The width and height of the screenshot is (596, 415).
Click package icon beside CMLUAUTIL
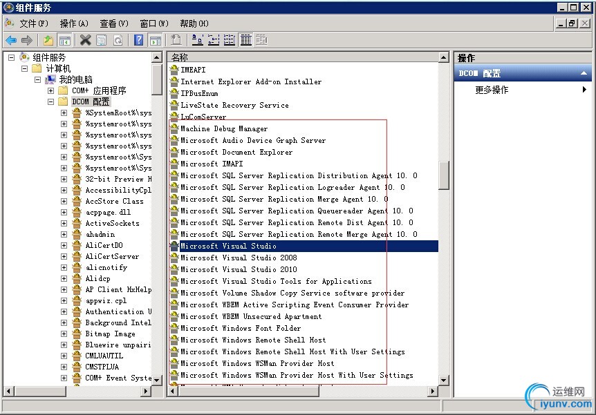click(77, 356)
